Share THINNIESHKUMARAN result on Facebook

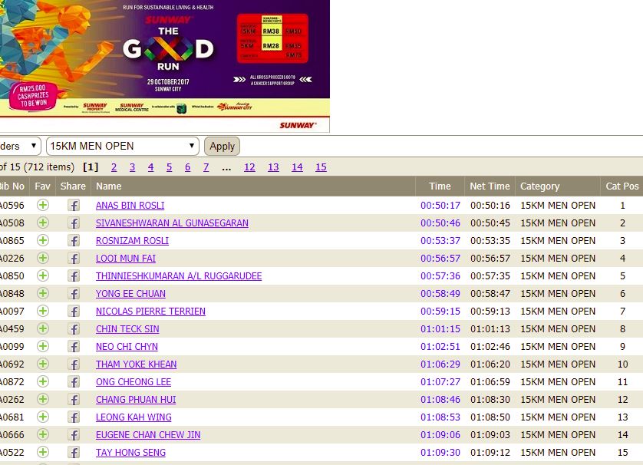(74, 276)
